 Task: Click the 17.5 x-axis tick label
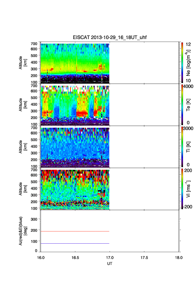click(x=144, y=257)
